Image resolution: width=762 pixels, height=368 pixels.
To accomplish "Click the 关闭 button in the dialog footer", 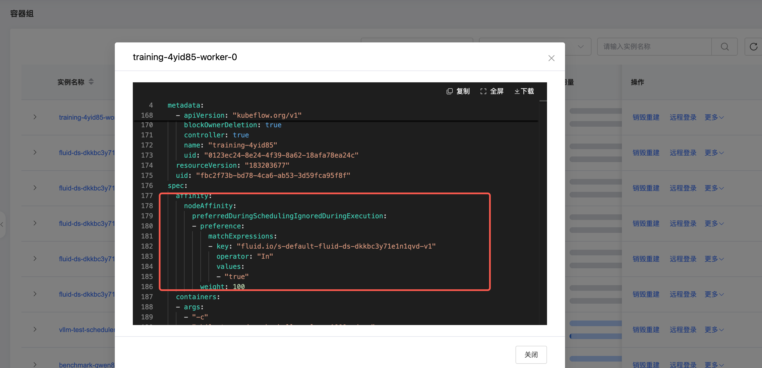I will [531, 355].
